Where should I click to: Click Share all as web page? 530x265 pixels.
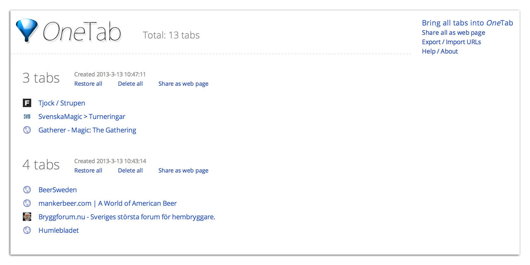pos(453,32)
